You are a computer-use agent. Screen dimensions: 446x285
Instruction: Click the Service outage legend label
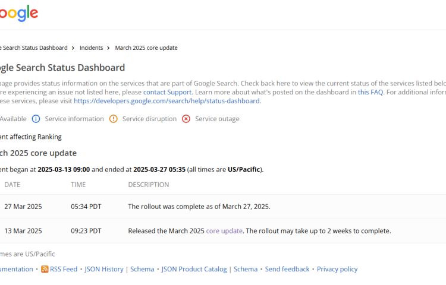217,119
